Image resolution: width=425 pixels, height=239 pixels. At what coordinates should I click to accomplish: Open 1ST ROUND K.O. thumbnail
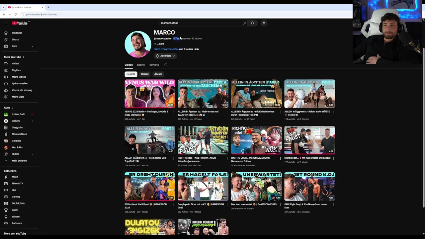[309, 187]
